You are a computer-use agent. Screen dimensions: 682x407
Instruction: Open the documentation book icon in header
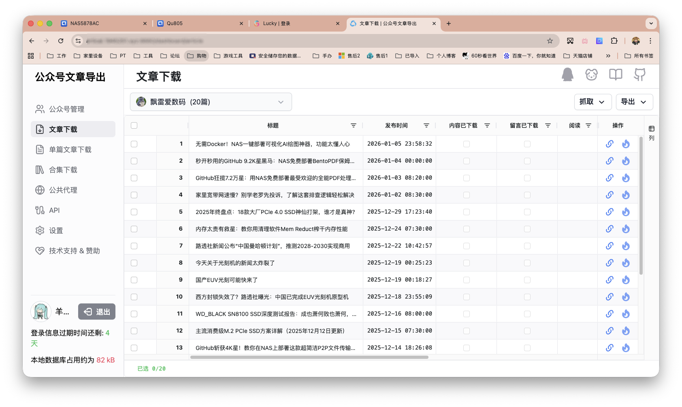point(616,75)
